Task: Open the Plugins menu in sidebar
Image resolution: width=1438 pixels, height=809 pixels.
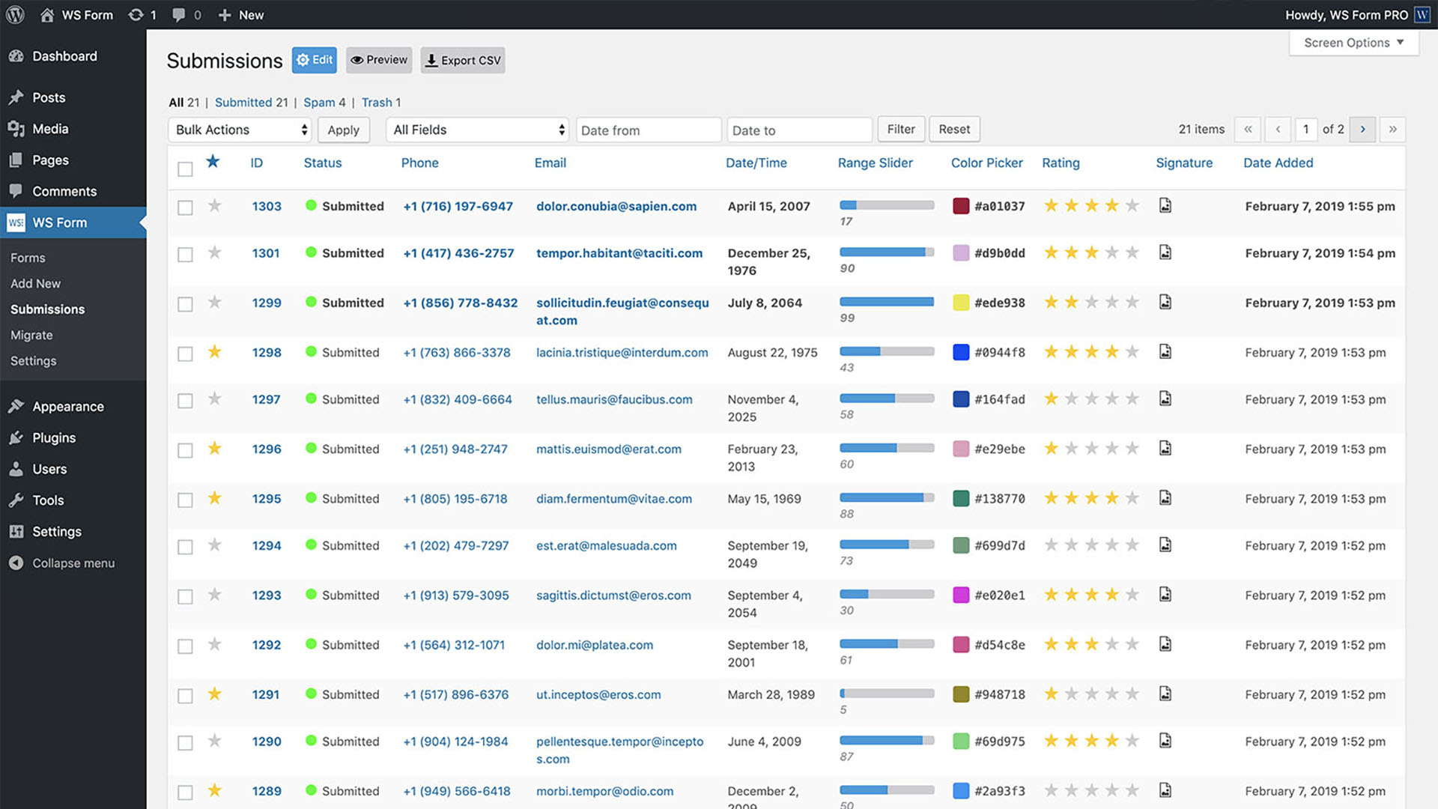Action: [53, 437]
